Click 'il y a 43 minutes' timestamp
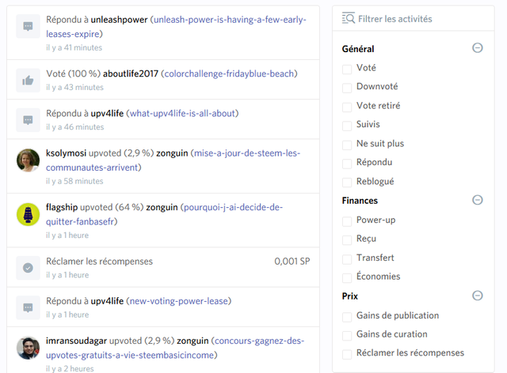The image size is (507, 373). [74, 88]
